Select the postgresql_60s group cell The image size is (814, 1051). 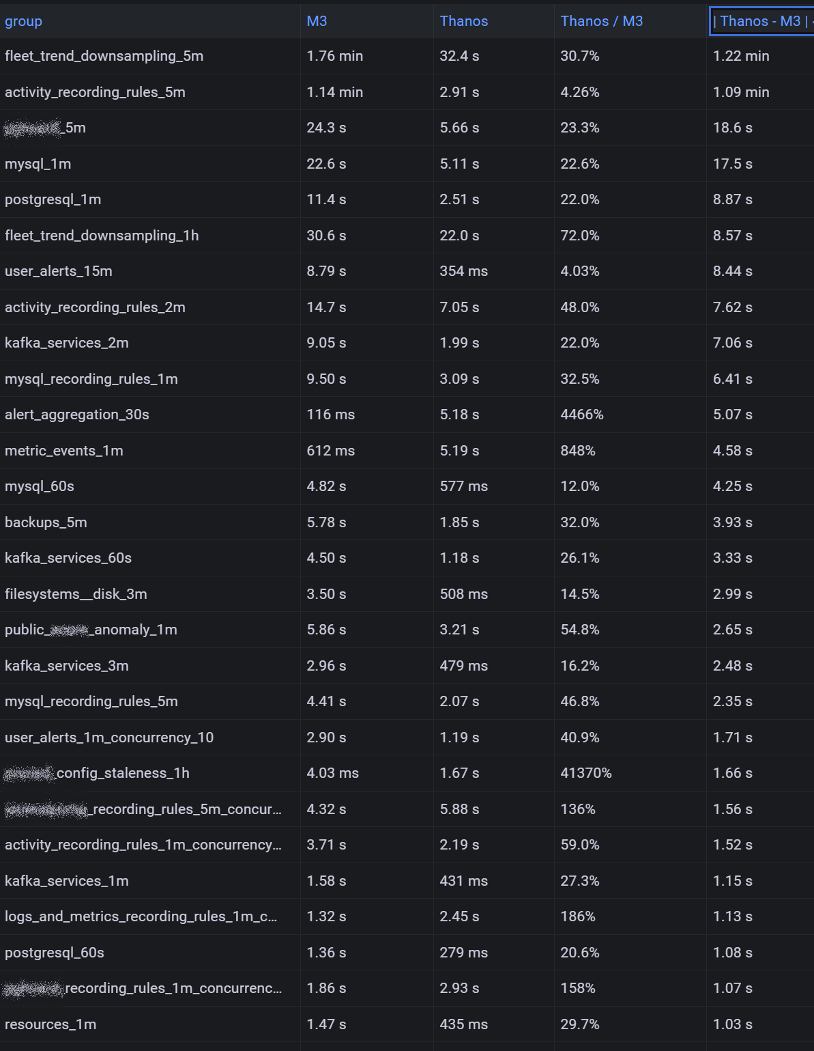(55, 953)
